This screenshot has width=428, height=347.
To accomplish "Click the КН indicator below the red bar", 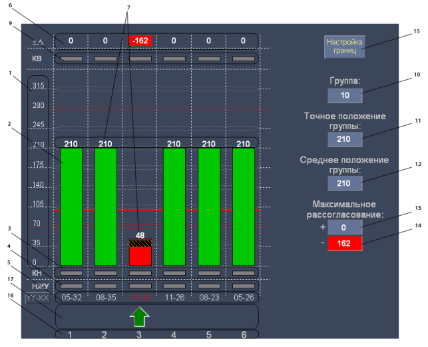I will tap(140, 273).
